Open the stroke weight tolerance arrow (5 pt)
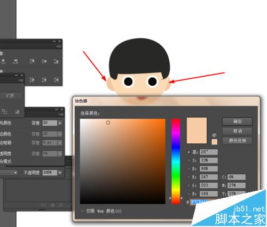 60,143
